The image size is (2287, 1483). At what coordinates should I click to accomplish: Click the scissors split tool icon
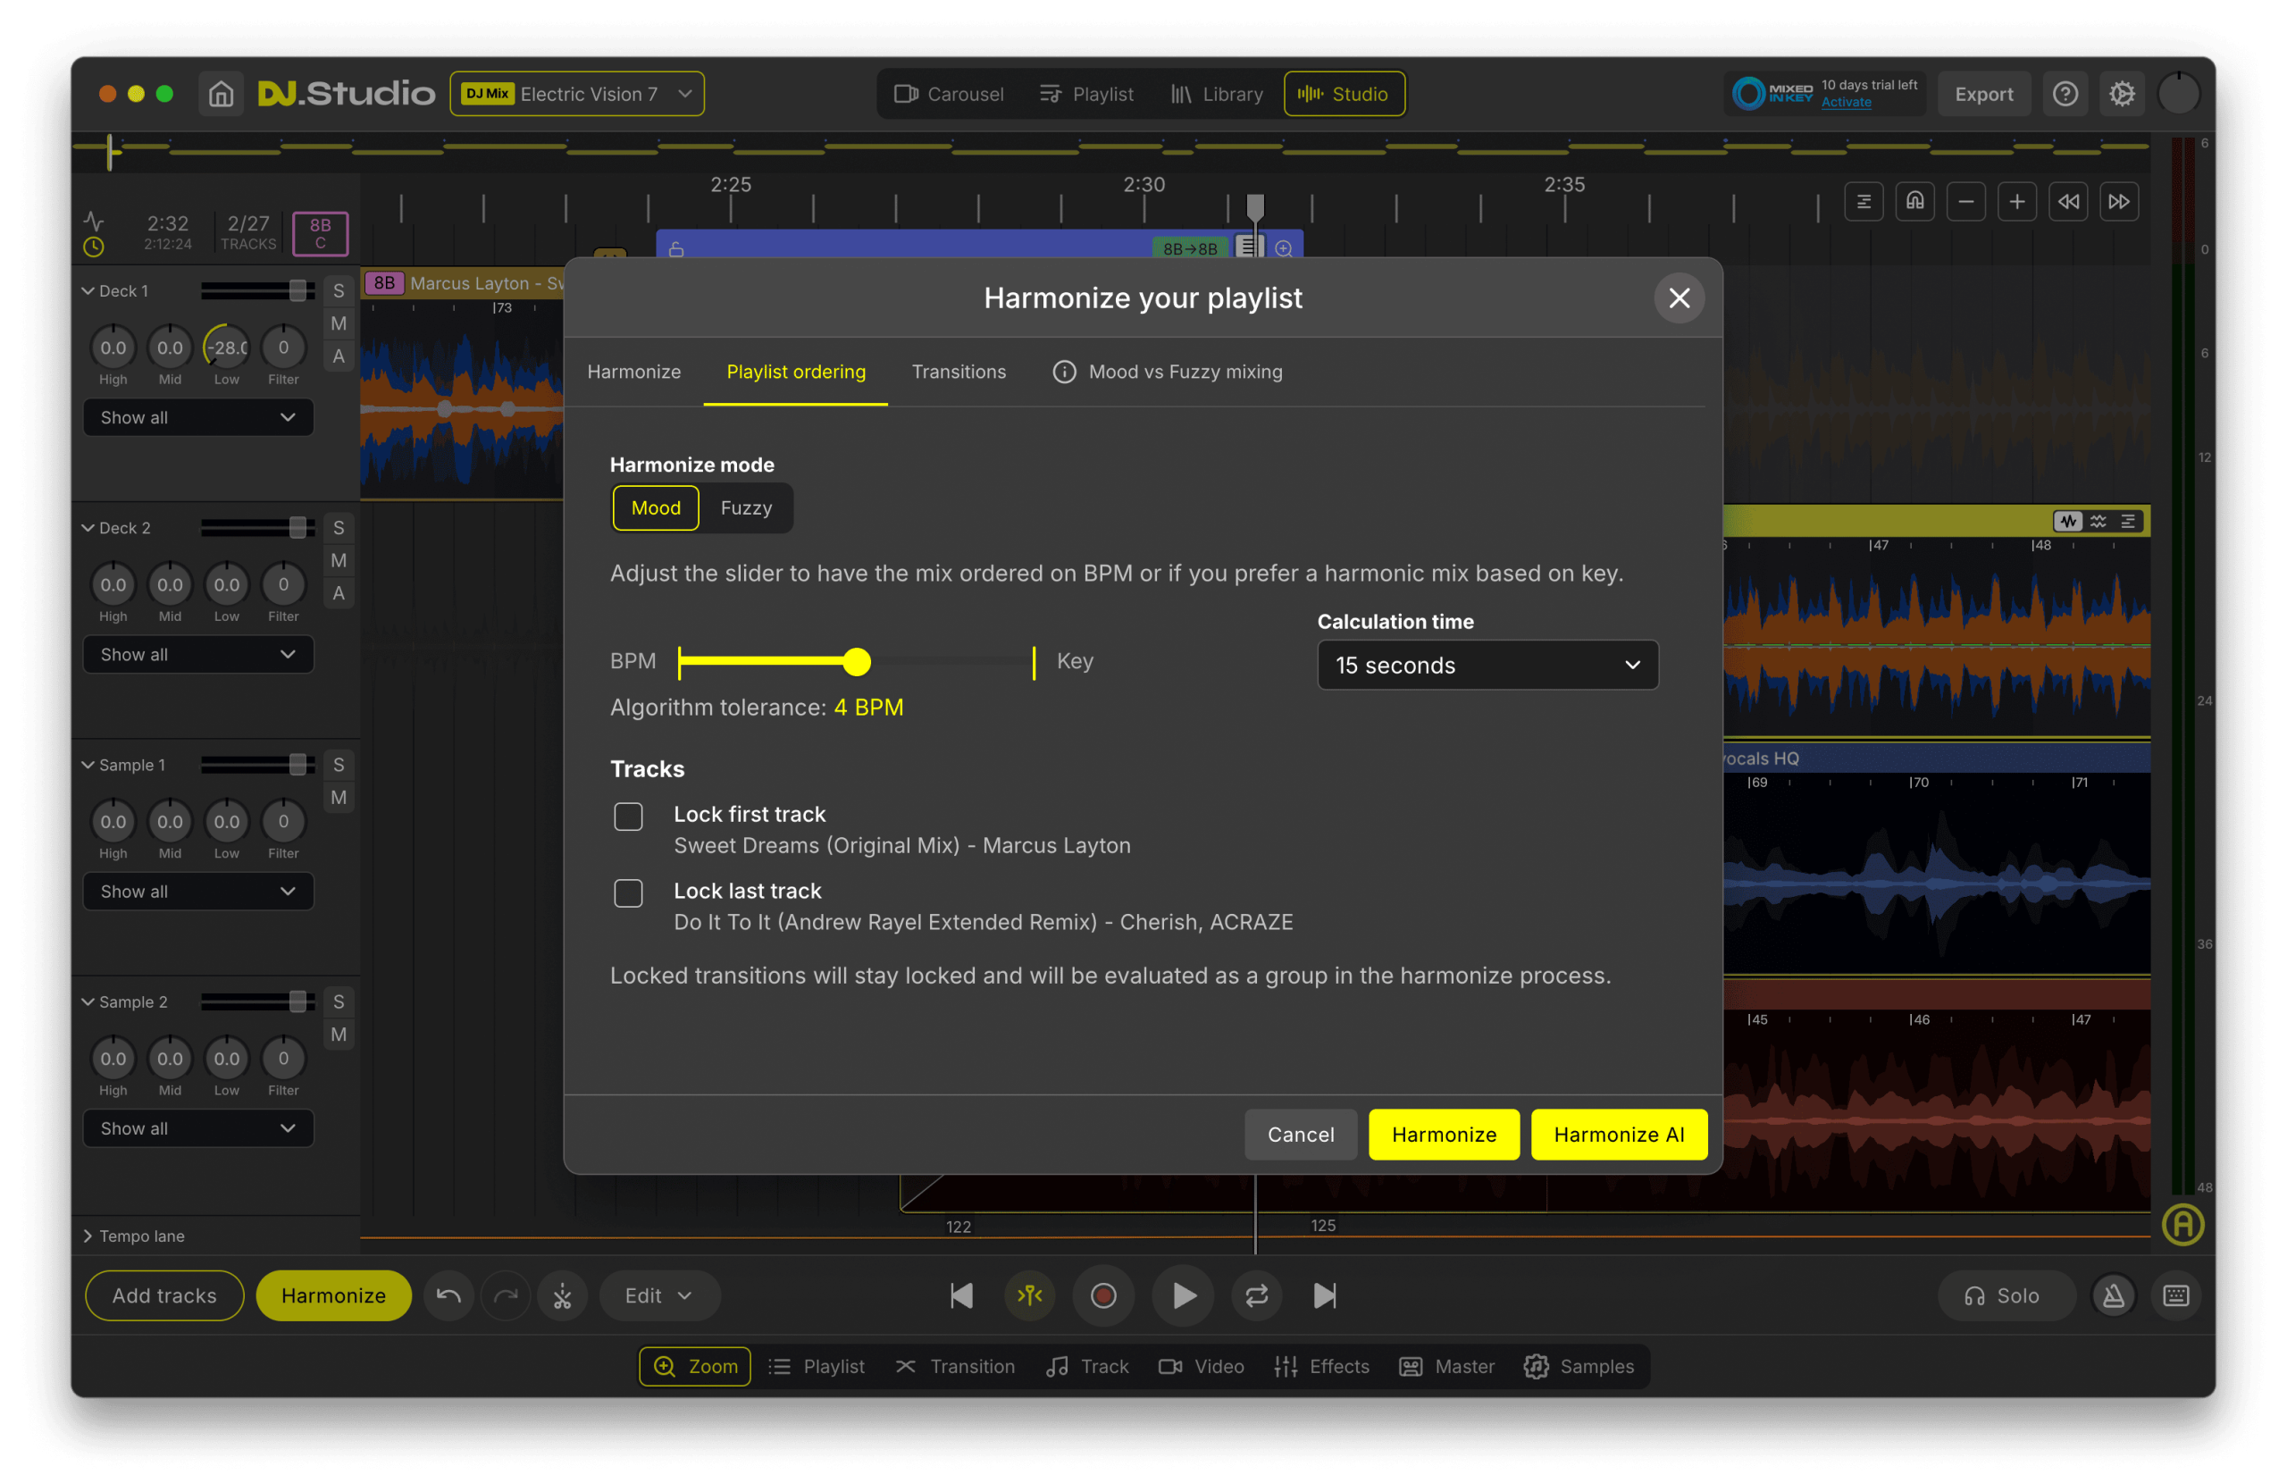click(x=562, y=1295)
